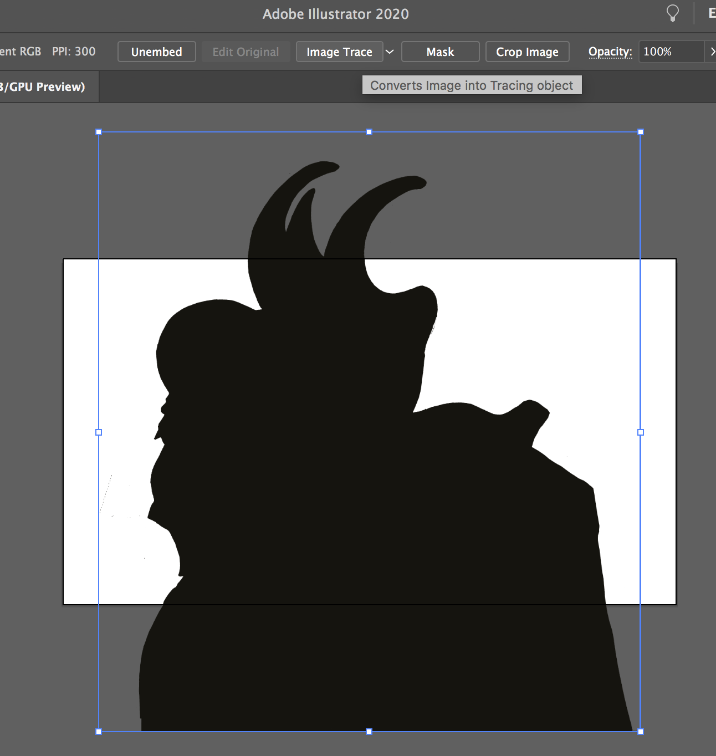Click the Edit Original button
This screenshot has width=716, height=756.
[x=246, y=52]
